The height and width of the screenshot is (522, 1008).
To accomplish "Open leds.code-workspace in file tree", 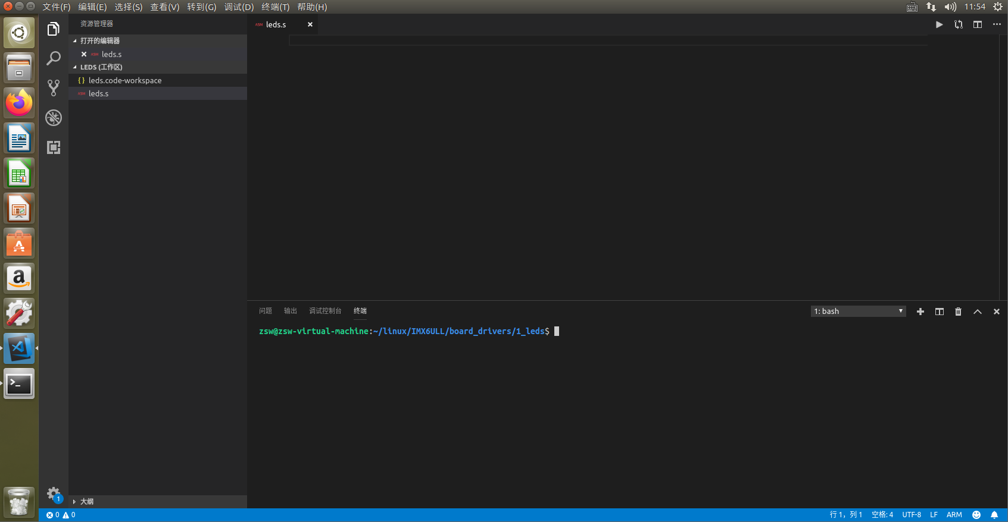I will click(158, 80).
